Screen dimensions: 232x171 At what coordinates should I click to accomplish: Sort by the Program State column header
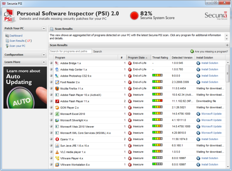[x=138, y=58]
